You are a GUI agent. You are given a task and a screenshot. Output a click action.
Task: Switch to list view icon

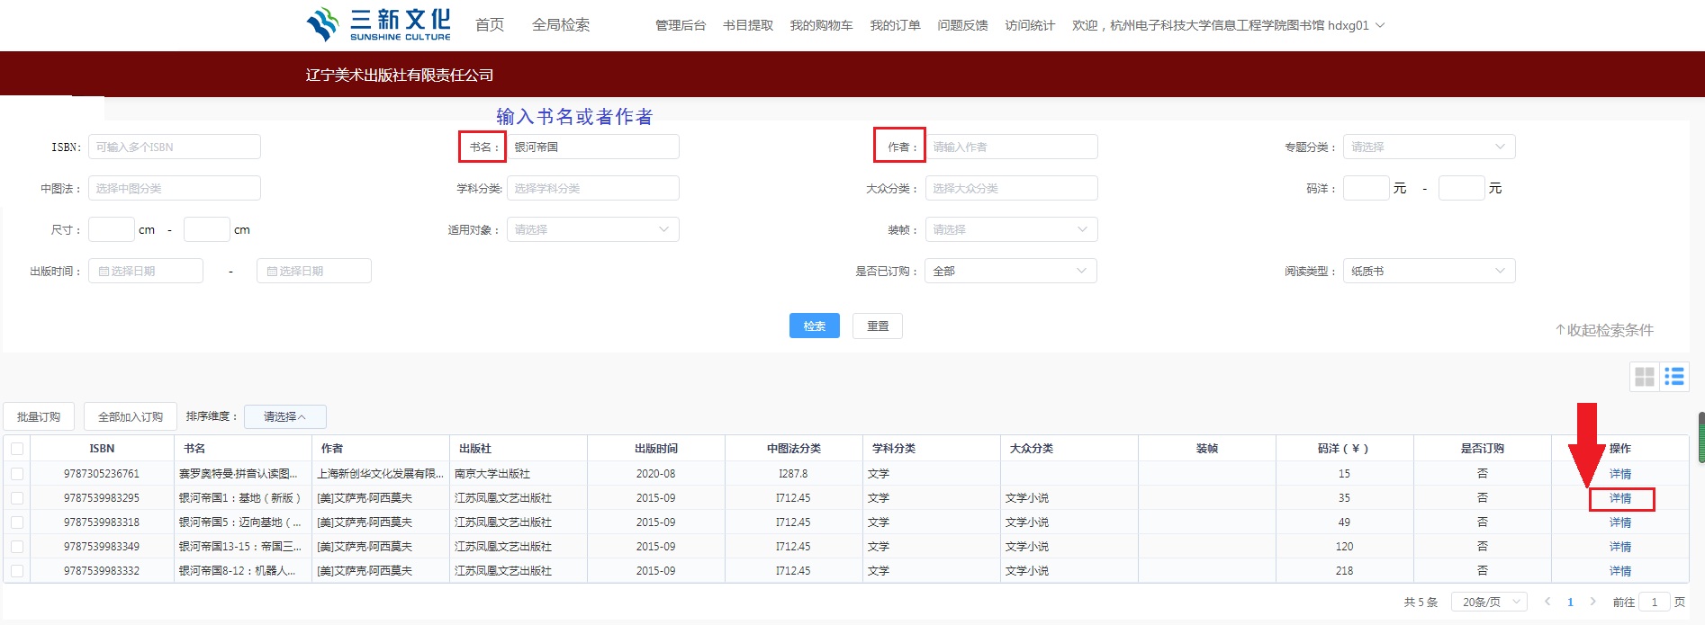click(x=1674, y=377)
